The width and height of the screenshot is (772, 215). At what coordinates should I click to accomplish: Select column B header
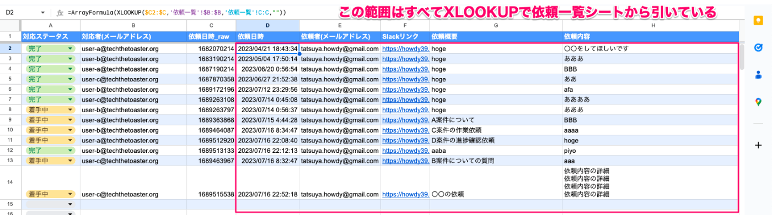pos(133,25)
